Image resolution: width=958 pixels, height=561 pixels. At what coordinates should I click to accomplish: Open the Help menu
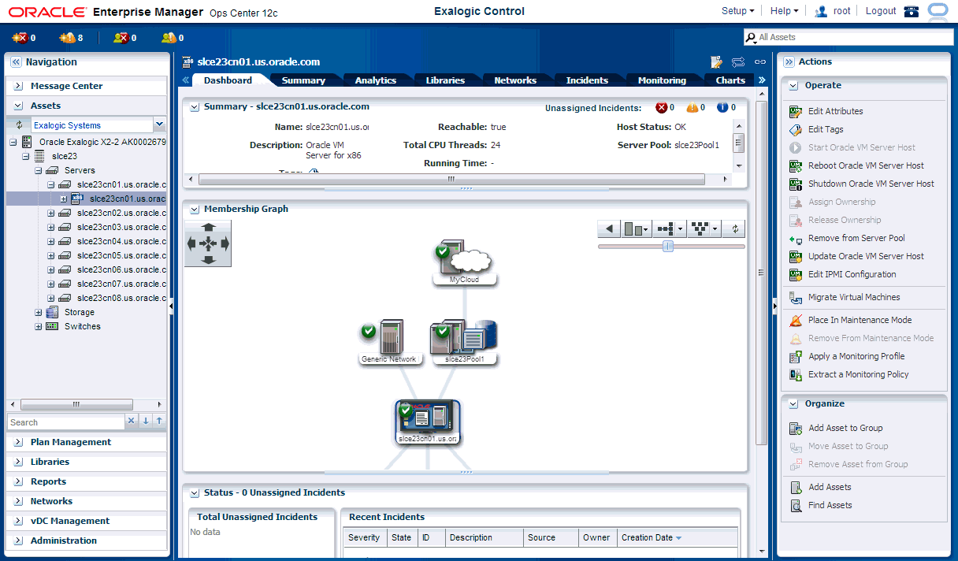point(784,11)
